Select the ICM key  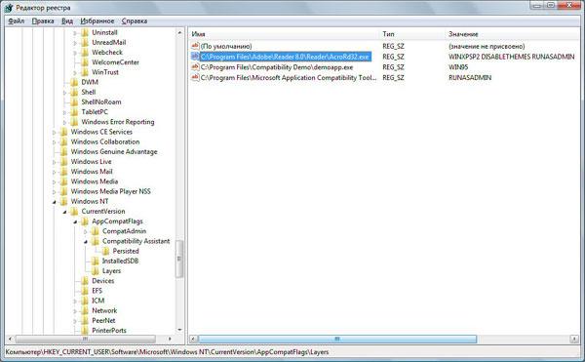(x=98, y=301)
